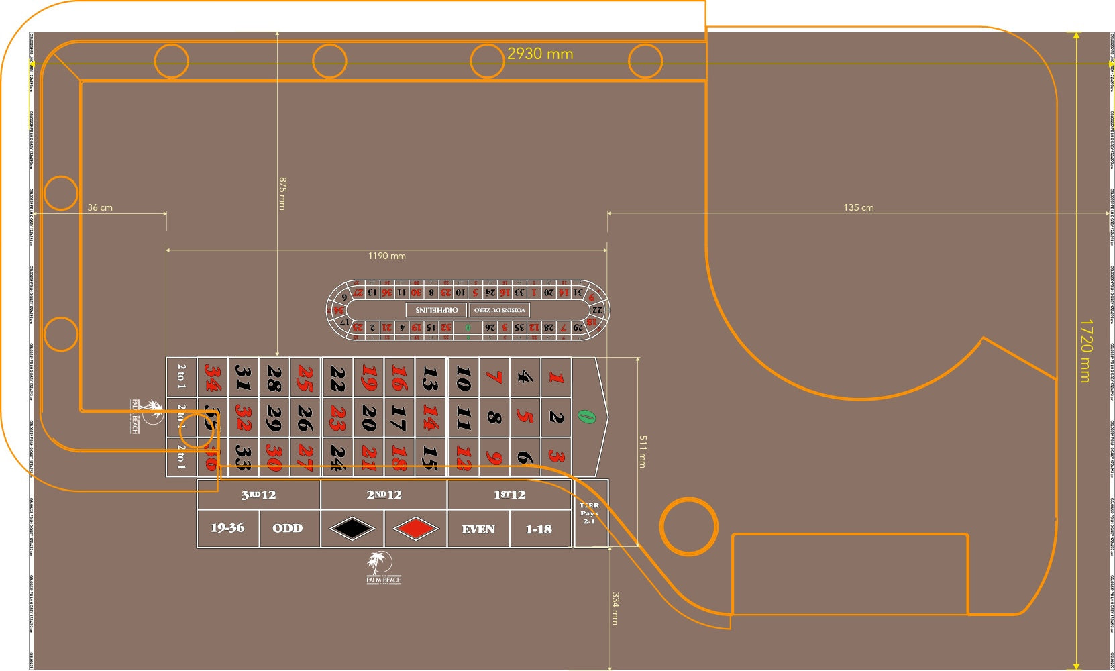The width and height of the screenshot is (1115, 671).
Task: Click large black 11 on the betting grid
Action: [463, 417]
